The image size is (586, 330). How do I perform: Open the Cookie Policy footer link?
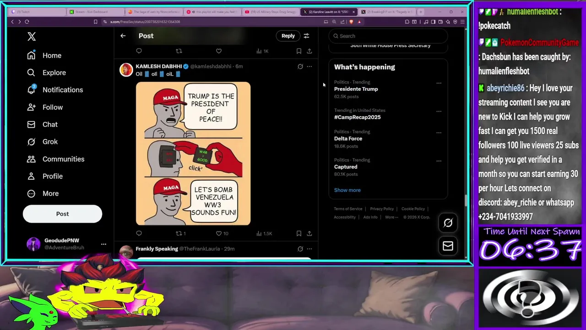[x=413, y=209]
